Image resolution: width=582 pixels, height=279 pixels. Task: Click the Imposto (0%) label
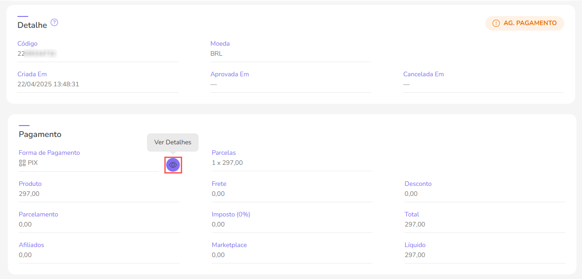point(231,214)
